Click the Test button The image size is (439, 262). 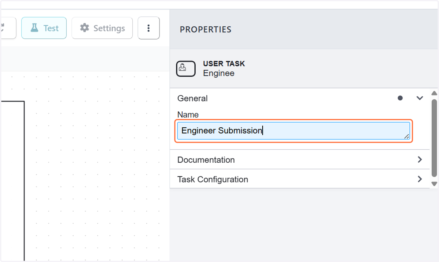click(44, 28)
